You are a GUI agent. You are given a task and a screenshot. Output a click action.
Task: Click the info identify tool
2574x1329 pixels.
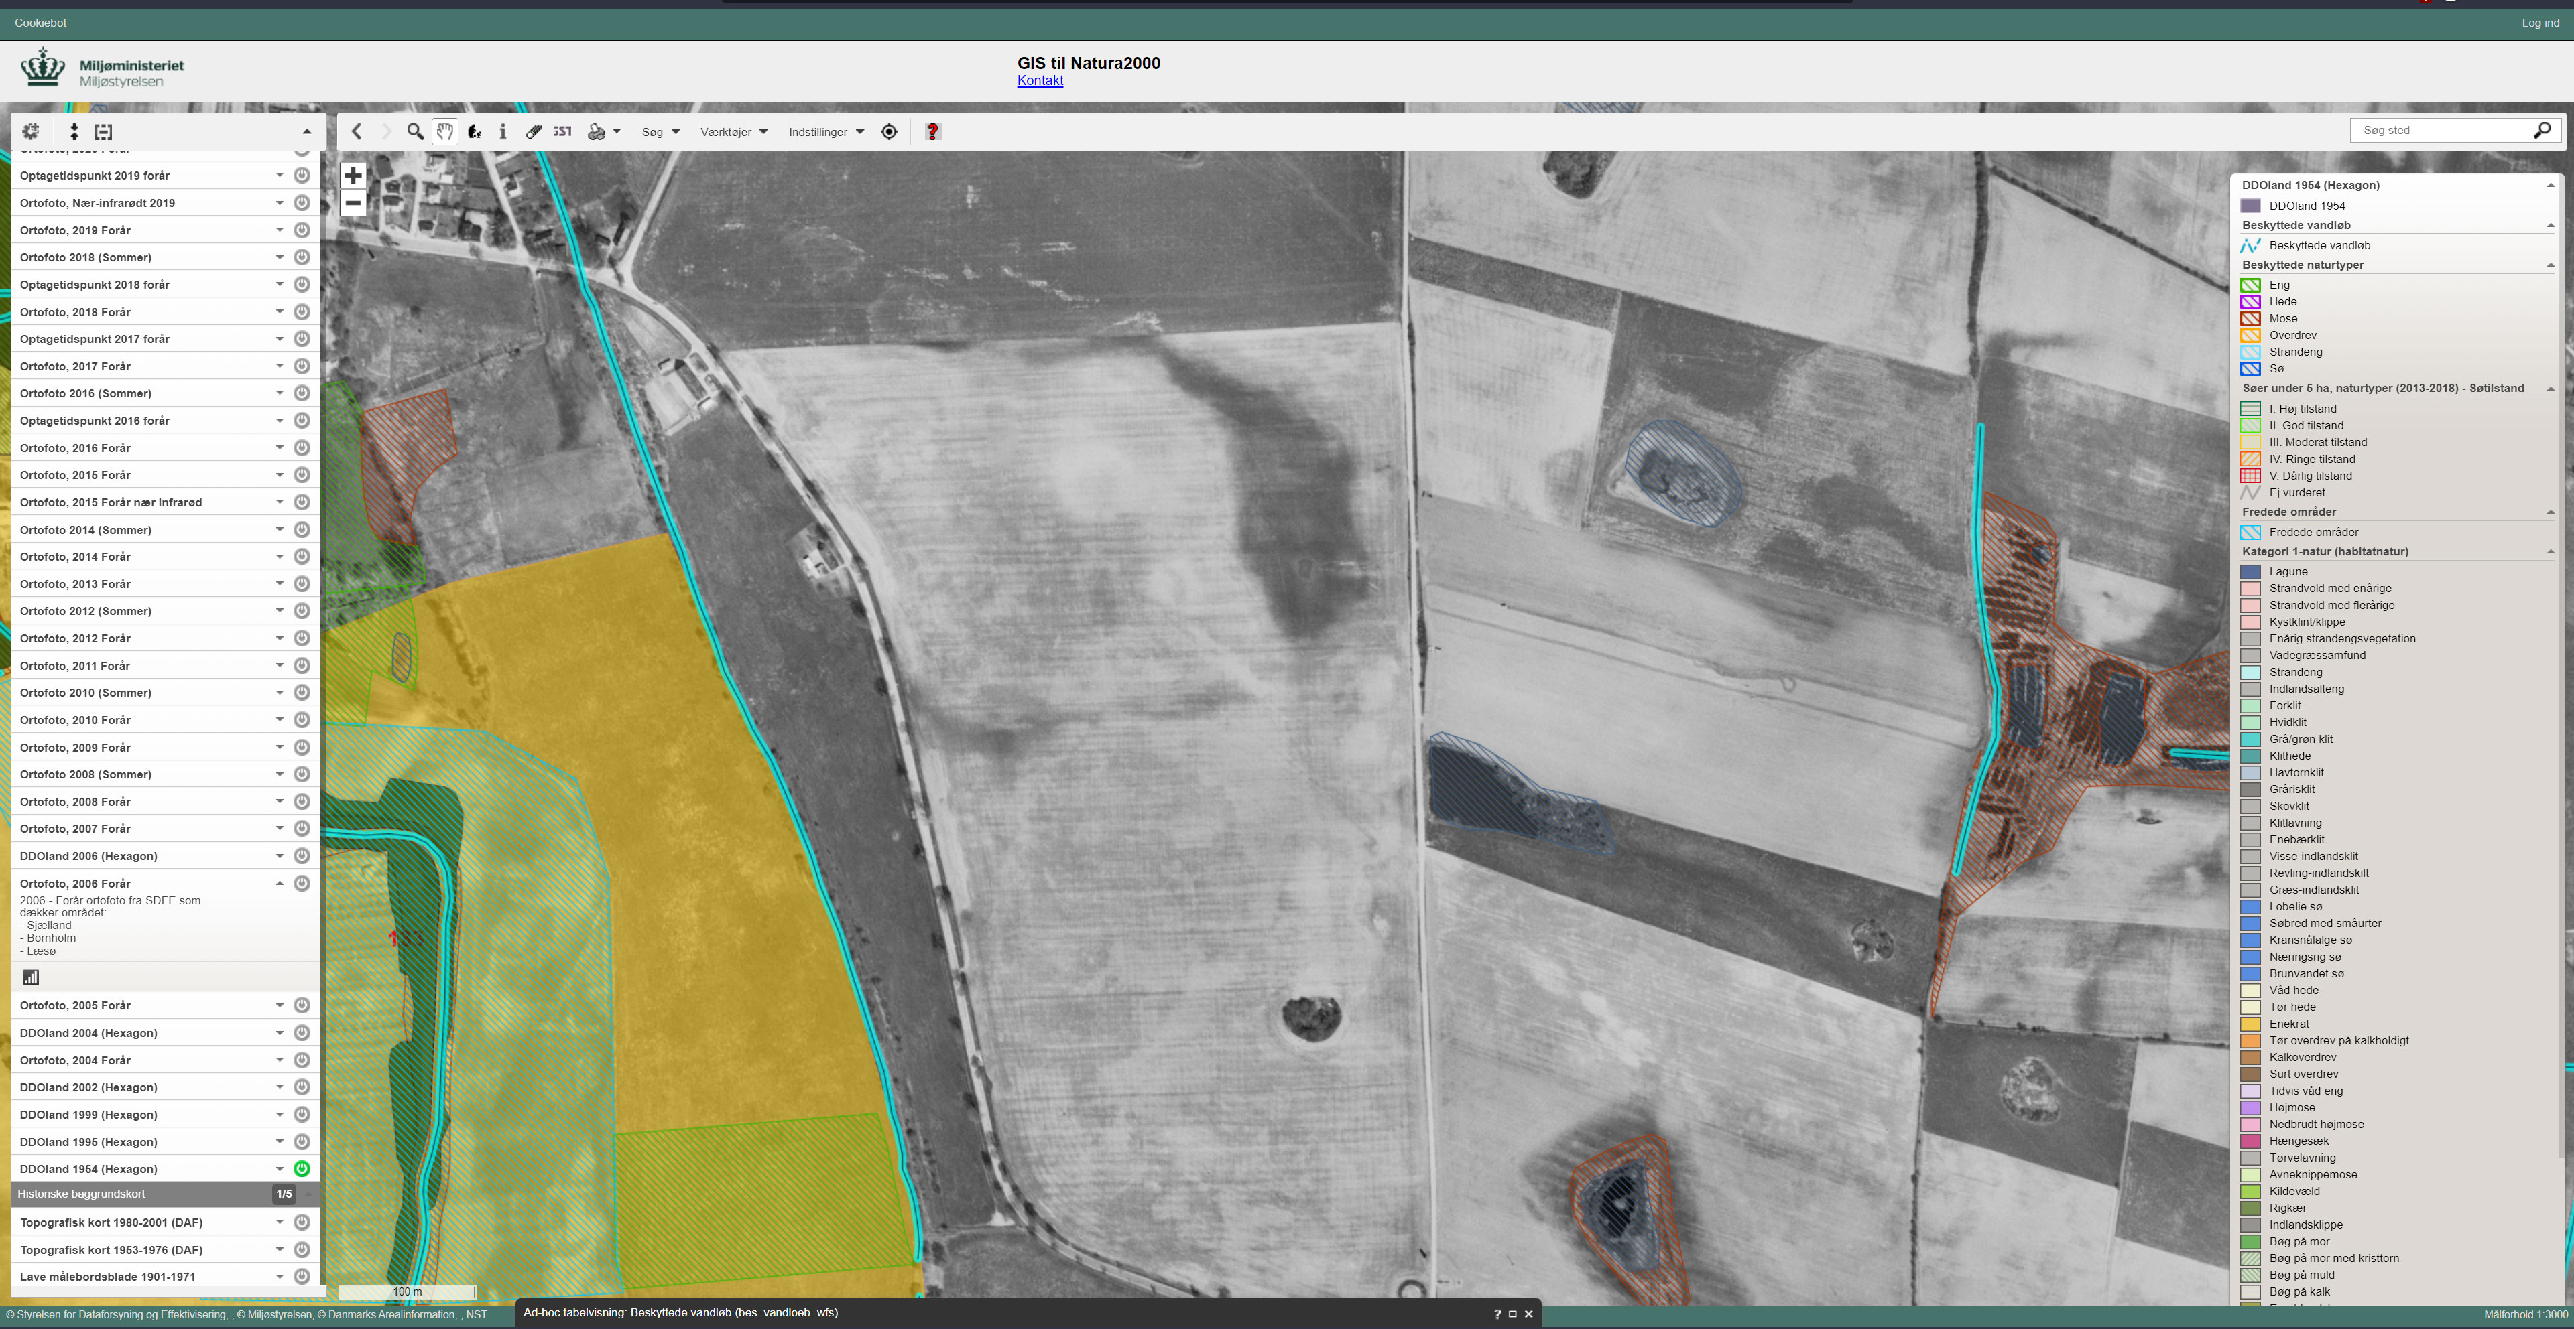pos(503,132)
